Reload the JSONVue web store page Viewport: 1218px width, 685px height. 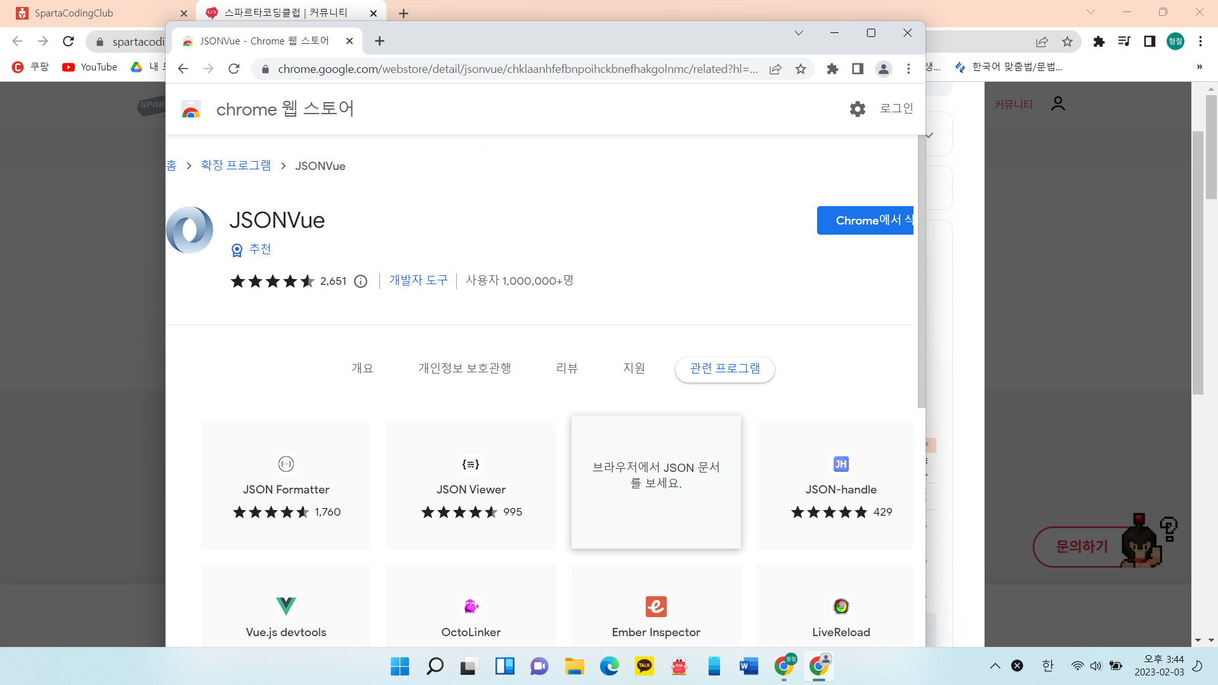point(234,69)
